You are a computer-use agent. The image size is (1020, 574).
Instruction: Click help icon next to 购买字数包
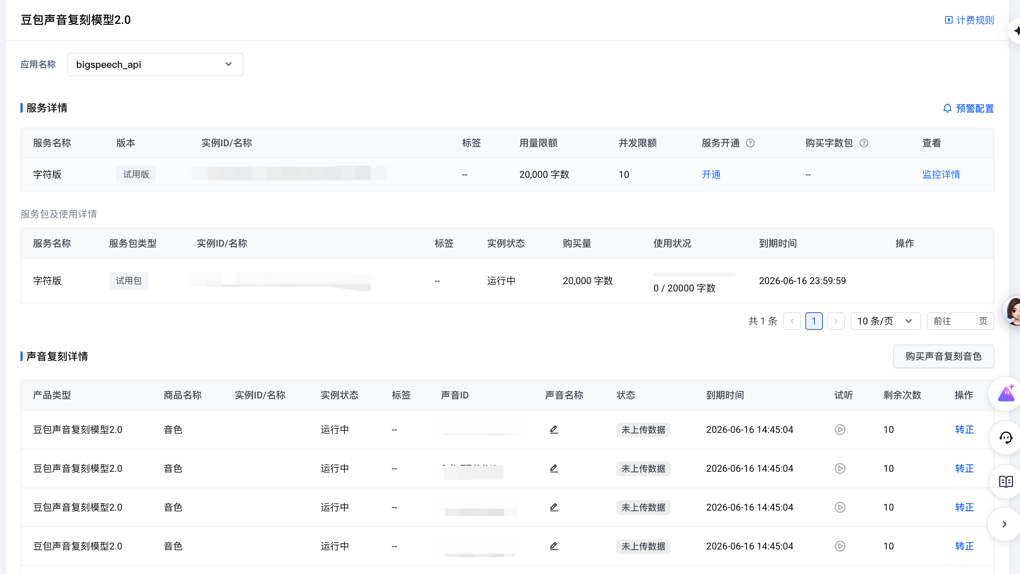click(864, 143)
